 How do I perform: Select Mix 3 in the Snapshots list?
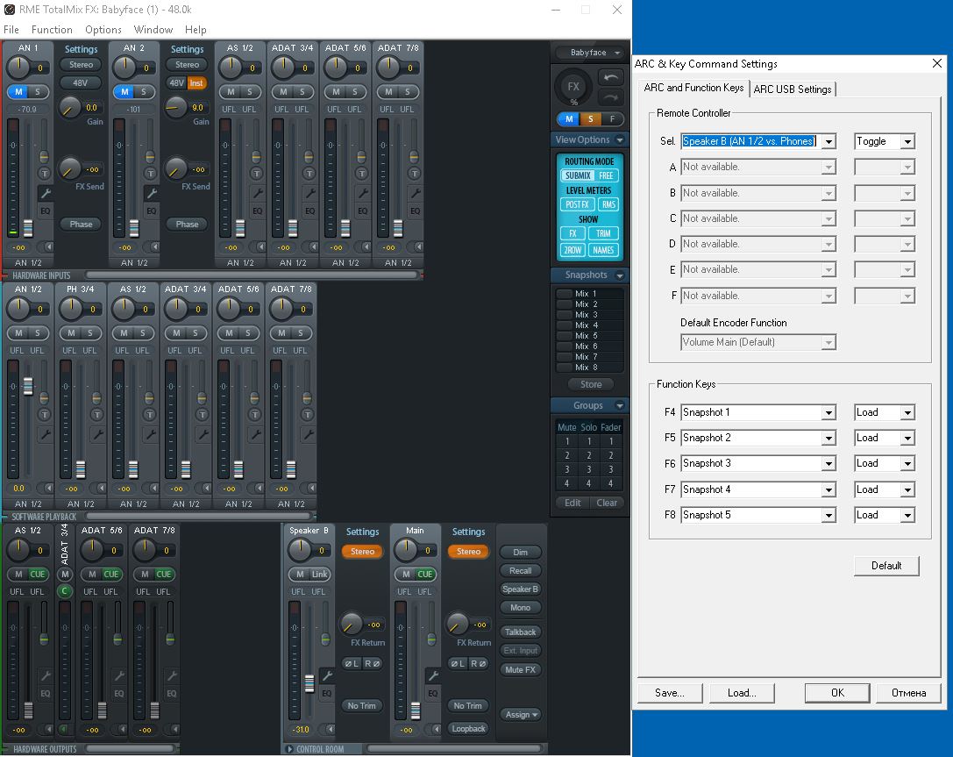coord(586,315)
